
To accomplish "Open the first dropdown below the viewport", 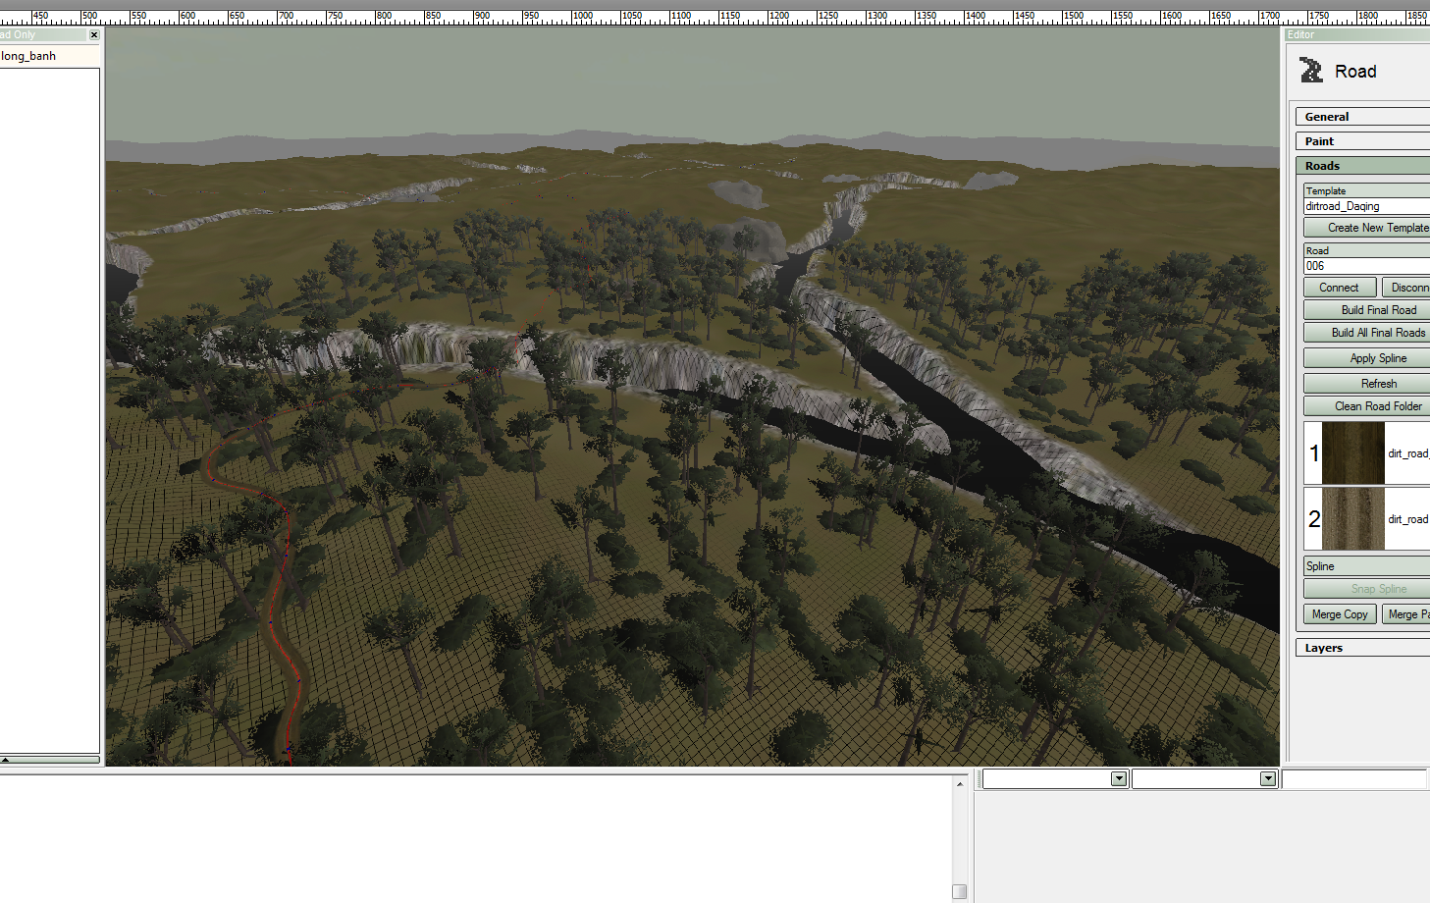I will click(x=1119, y=778).
